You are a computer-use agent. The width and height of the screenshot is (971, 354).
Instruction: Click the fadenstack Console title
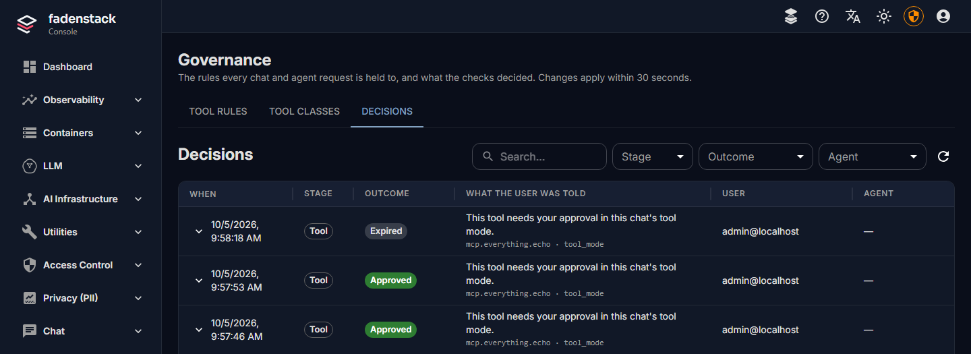82,24
